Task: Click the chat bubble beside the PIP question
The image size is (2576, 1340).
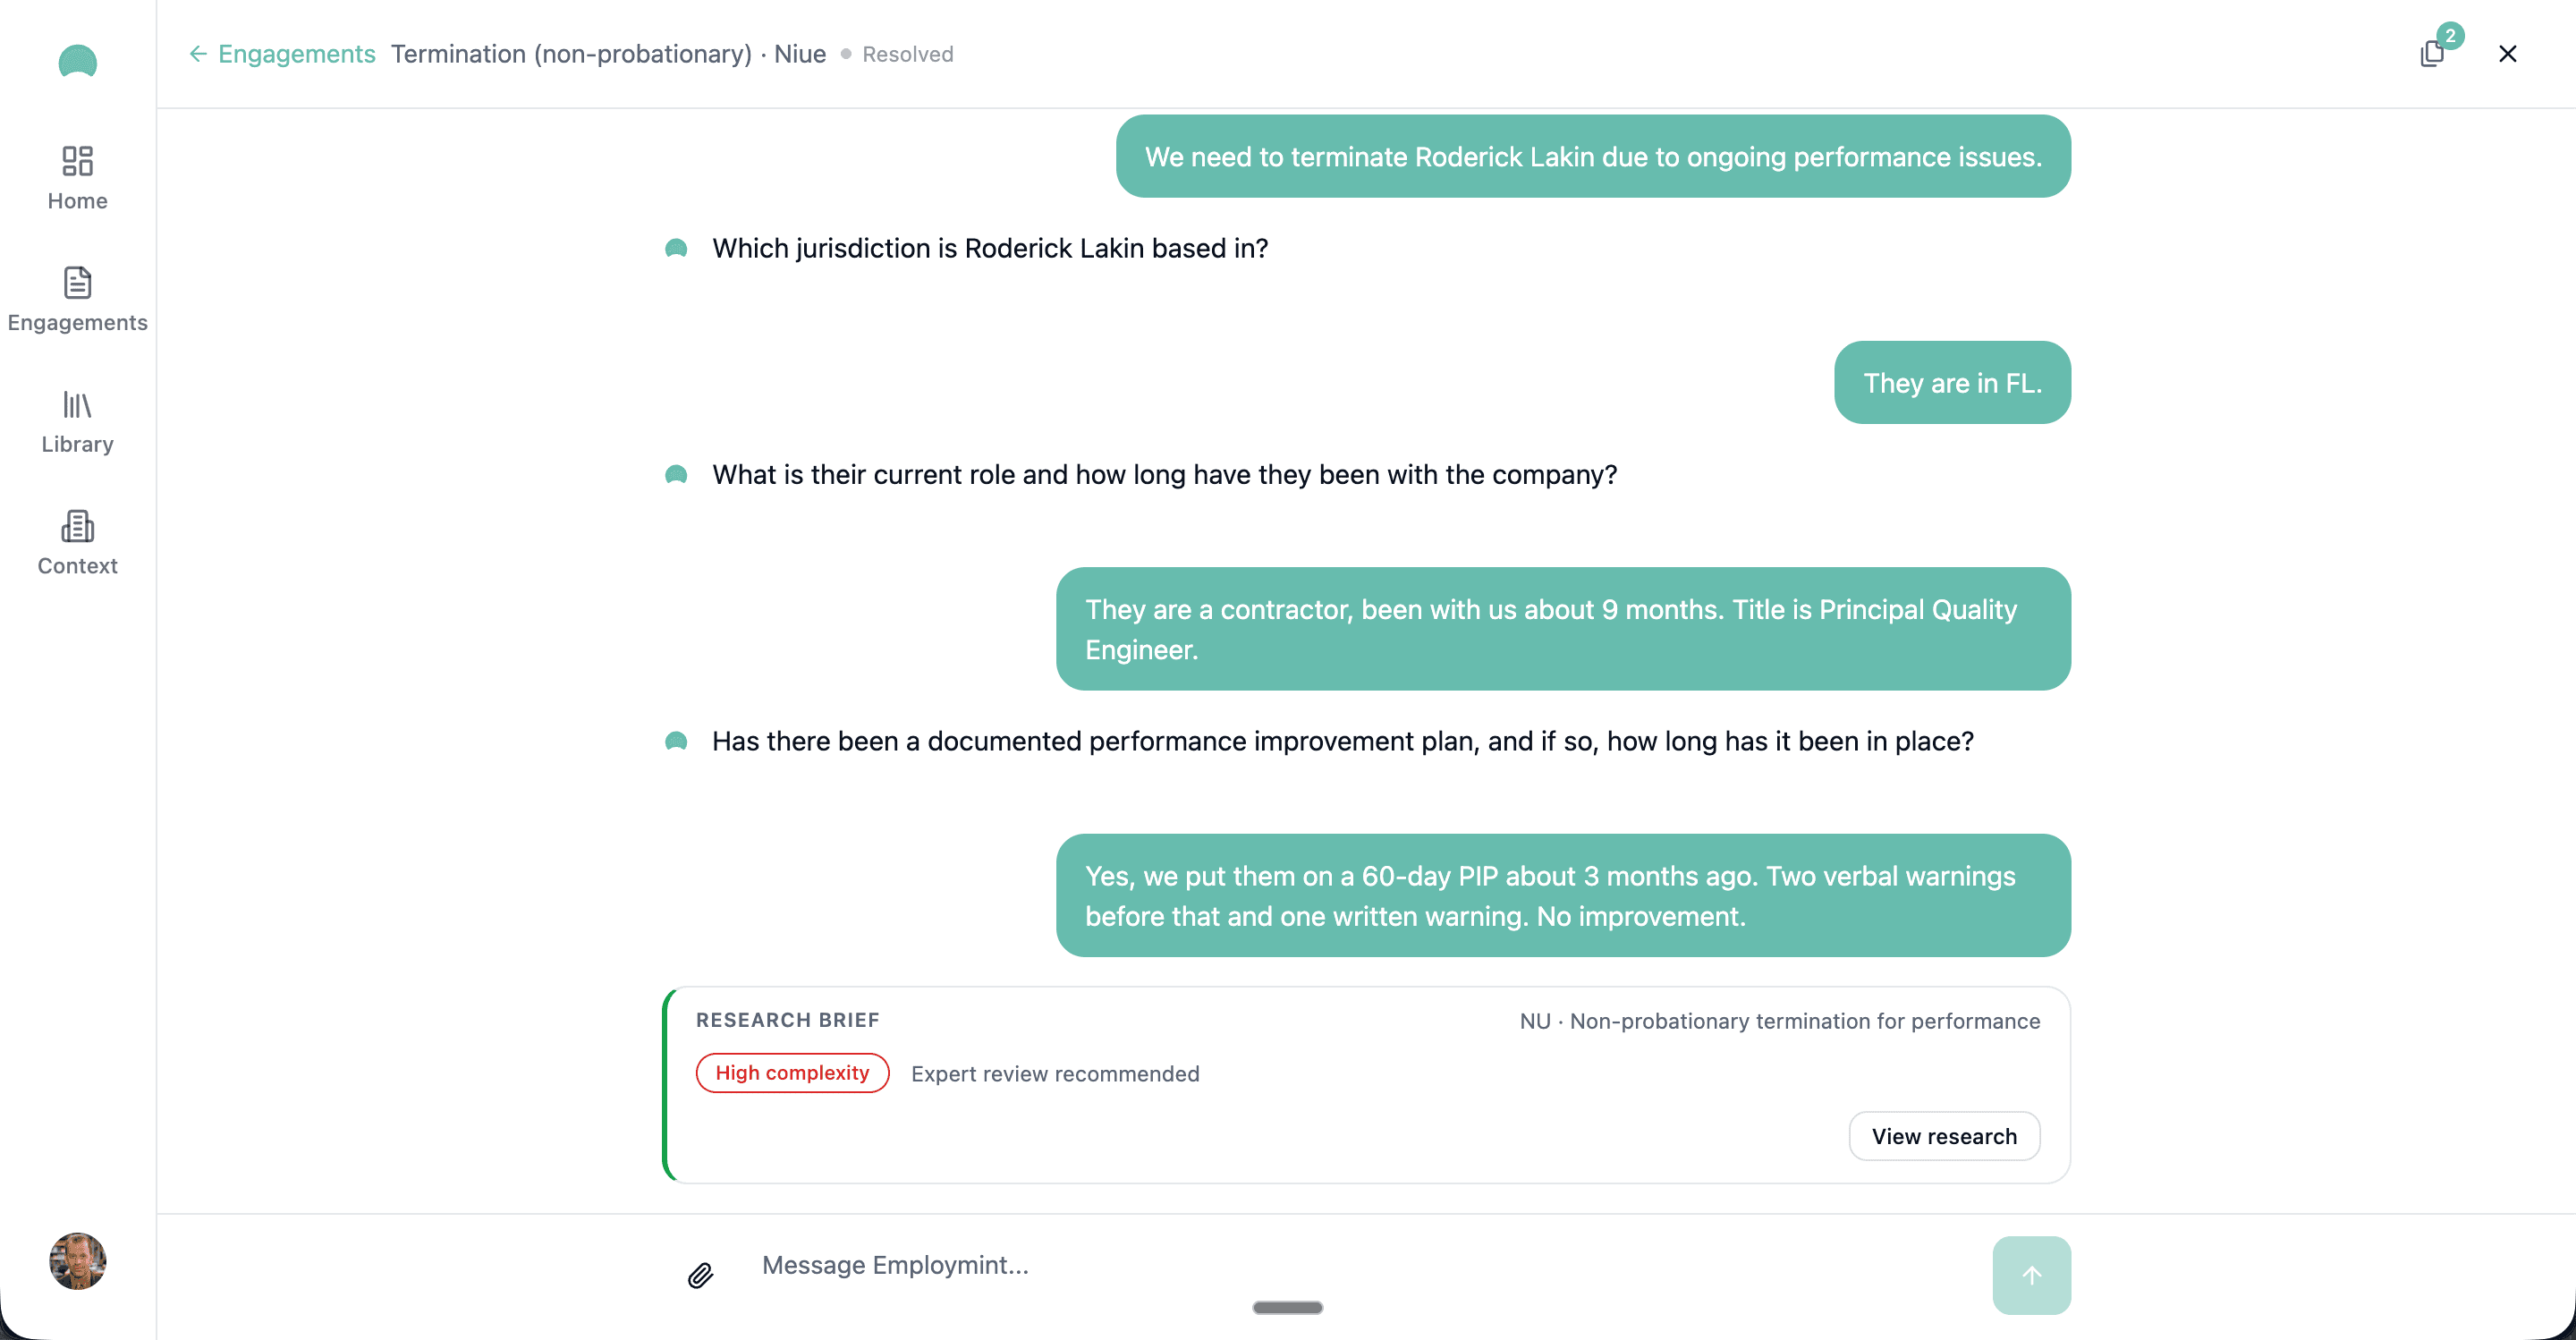Action: (x=676, y=741)
